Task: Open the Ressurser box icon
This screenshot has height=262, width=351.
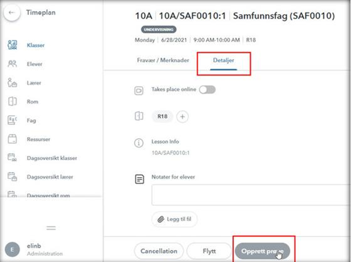Action: pos(12,139)
